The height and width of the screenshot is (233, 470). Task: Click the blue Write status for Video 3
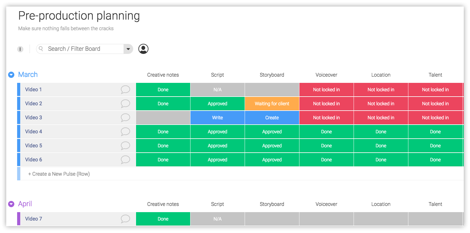point(217,118)
